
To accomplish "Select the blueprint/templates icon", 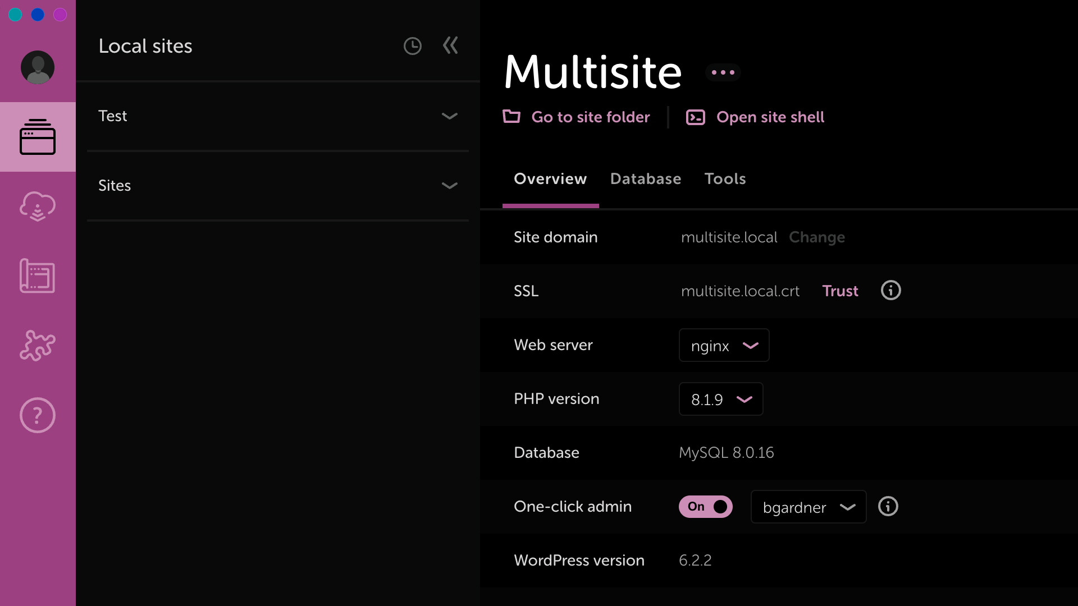I will [x=38, y=277].
